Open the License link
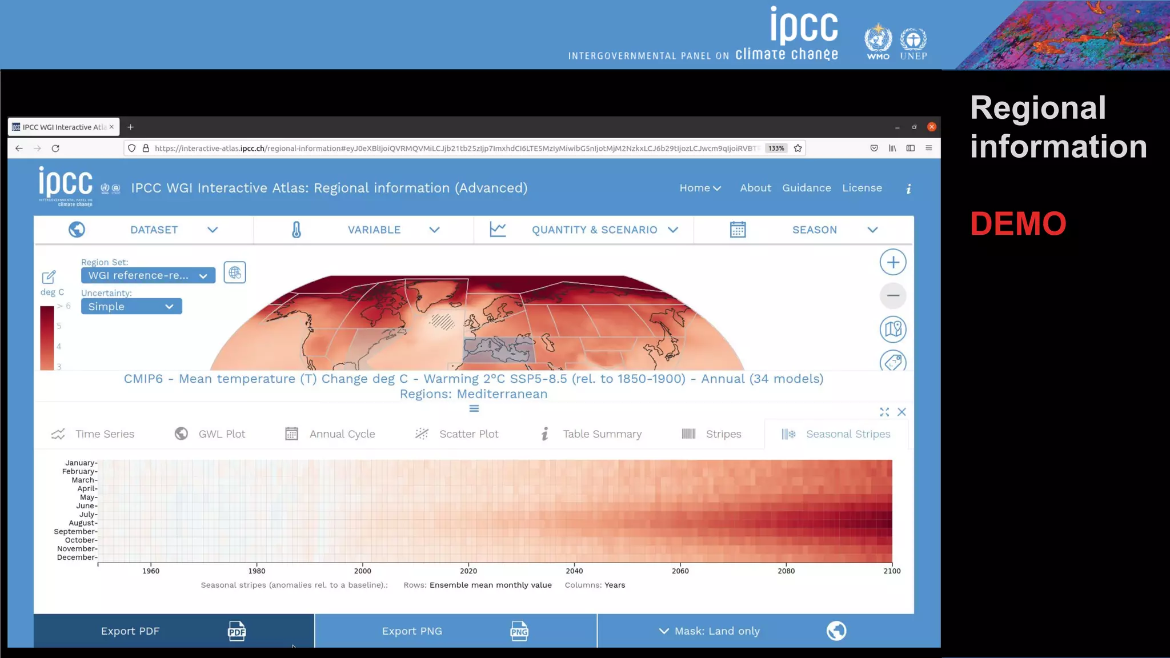1170x658 pixels. click(862, 188)
